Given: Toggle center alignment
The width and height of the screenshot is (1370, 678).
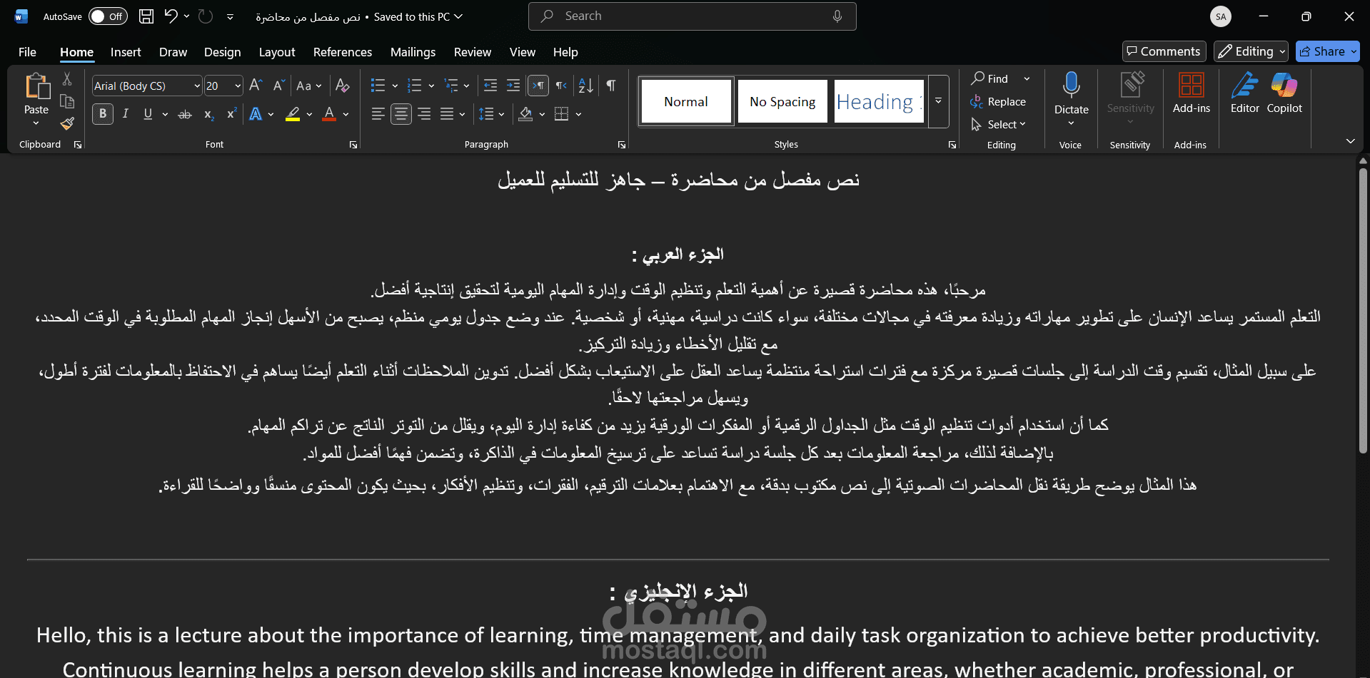Looking at the screenshot, I should point(401,114).
